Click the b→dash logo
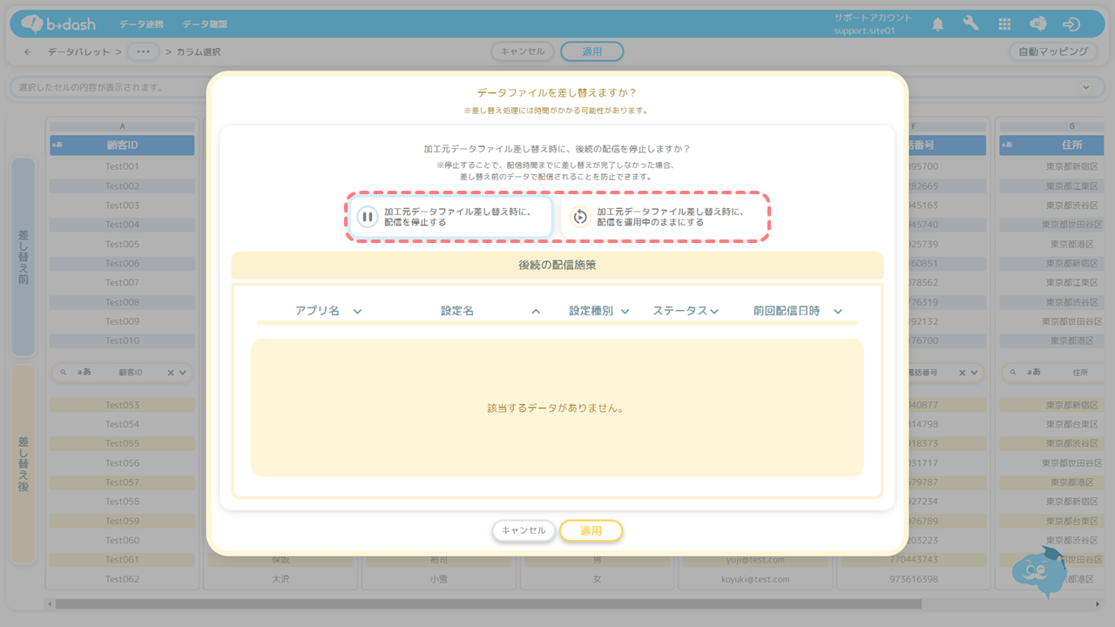 click(57, 24)
